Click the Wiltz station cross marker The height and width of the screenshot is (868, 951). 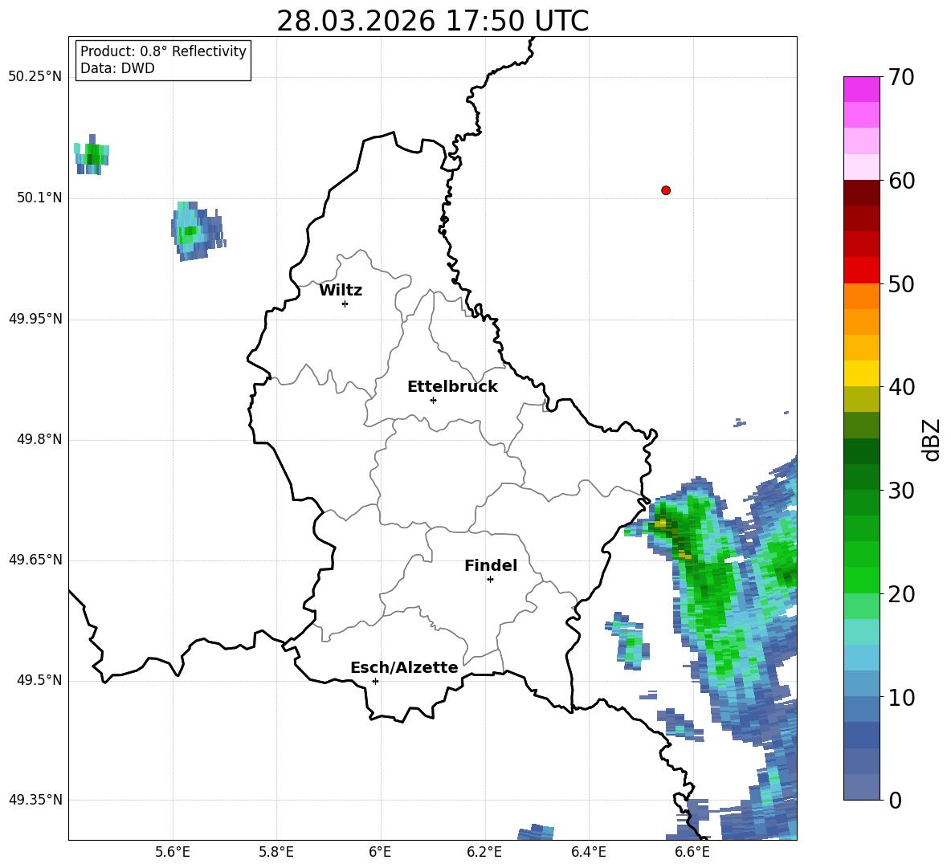pos(345,304)
